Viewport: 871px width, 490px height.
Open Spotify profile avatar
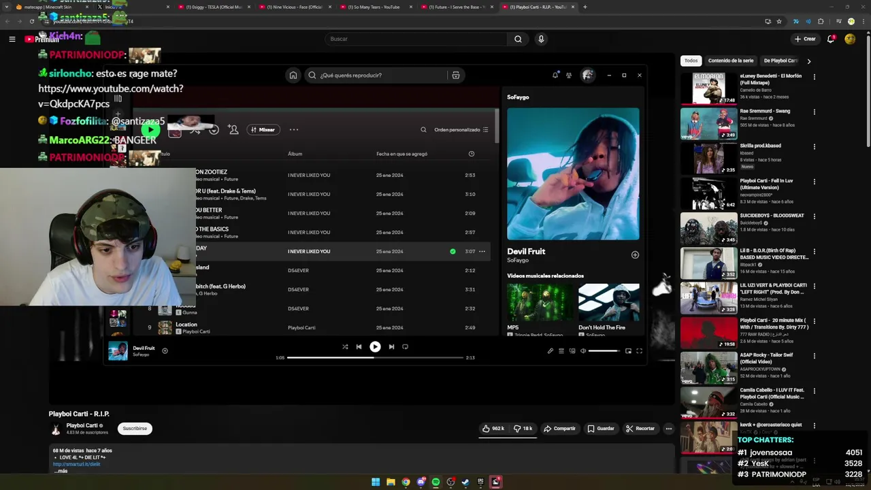(x=587, y=76)
